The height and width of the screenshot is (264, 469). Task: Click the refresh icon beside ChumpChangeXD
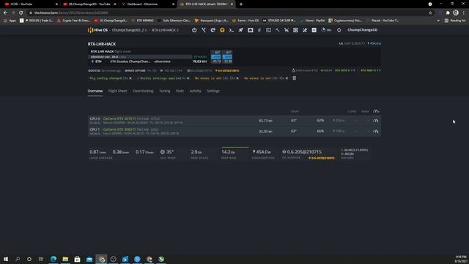tap(339, 30)
